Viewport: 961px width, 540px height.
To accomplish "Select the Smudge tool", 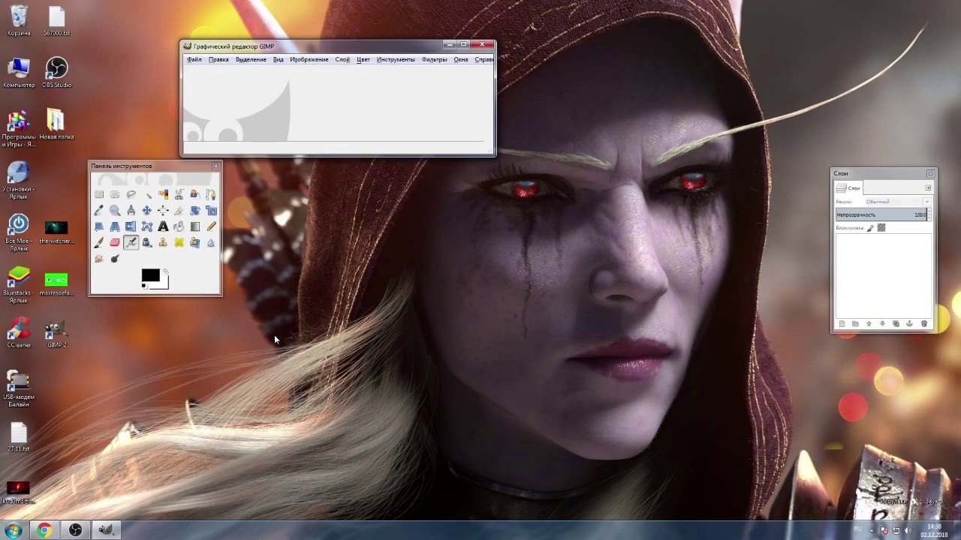I will pyautogui.click(x=99, y=259).
